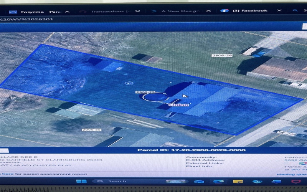Image resolution: width=307 pixels, height=192 pixels.
Task: Launch Outlook from the taskbar
Action: pyautogui.click(x=199, y=181)
